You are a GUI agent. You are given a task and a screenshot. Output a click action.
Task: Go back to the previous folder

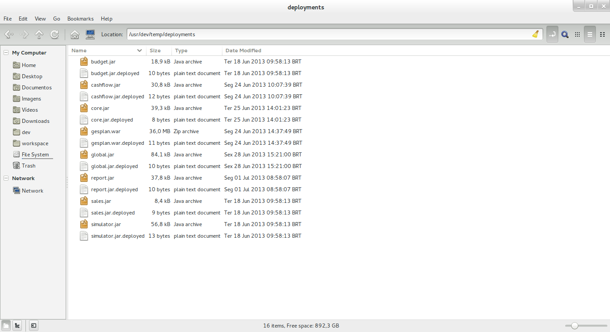point(8,34)
